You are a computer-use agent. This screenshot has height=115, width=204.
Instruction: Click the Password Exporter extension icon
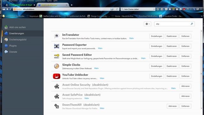[57, 46]
